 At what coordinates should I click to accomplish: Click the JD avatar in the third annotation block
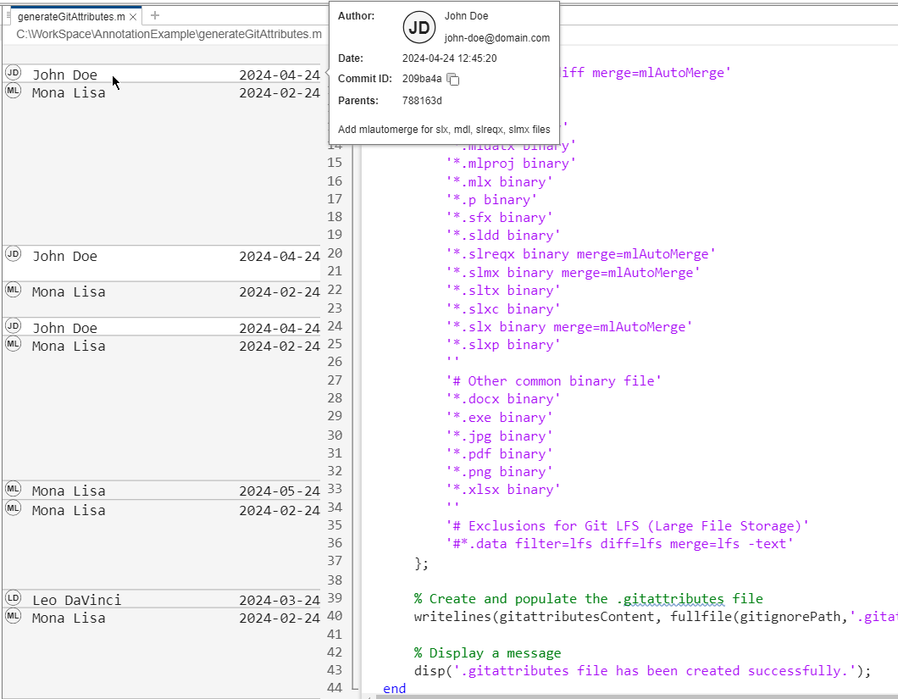13,327
